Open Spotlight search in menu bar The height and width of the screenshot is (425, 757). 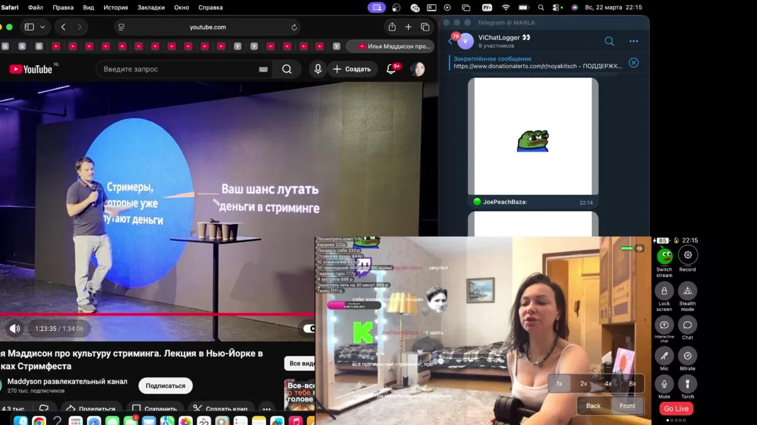pyautogui.click(x=541, y=8)
